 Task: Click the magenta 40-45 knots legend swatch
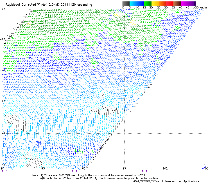click(184, 3)
